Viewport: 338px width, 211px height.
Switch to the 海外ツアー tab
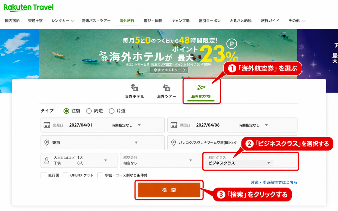pyautogui.click(x=166, y=92)
